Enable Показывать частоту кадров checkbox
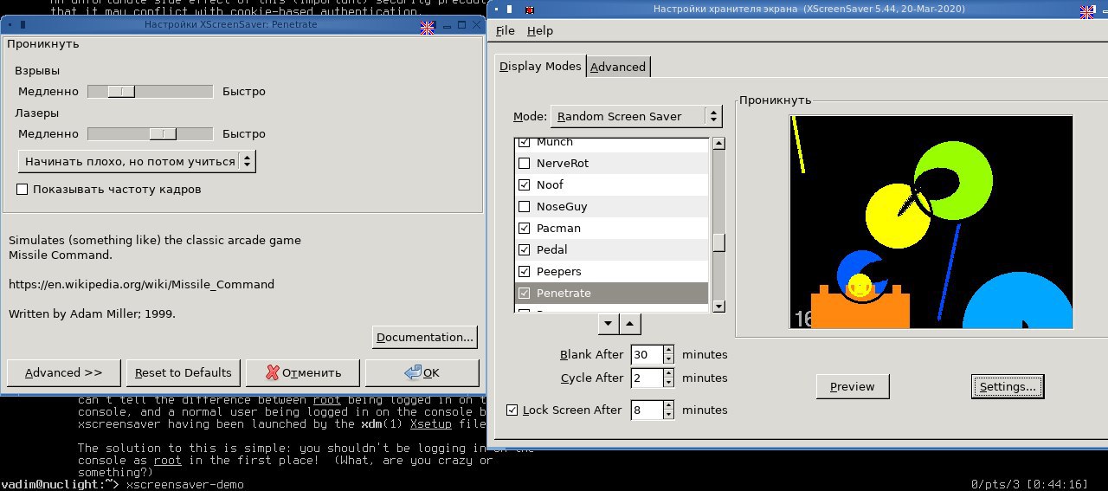The width and height of the screenshot is (1108, 491). coord(23,189)
